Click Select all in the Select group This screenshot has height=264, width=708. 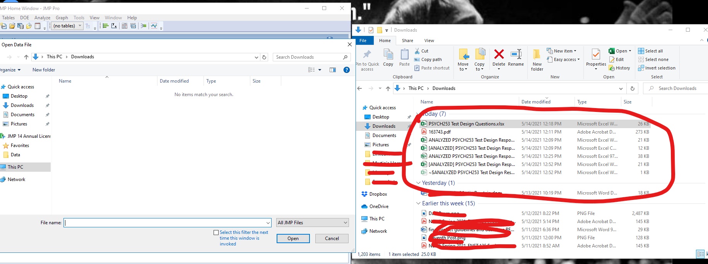pyautogui.click(x=651, y=51)
